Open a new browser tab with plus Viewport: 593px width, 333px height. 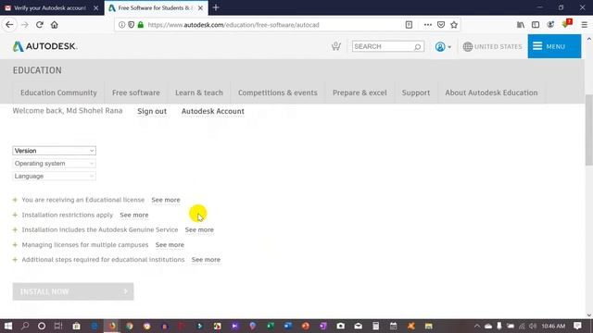pos(216,7)
